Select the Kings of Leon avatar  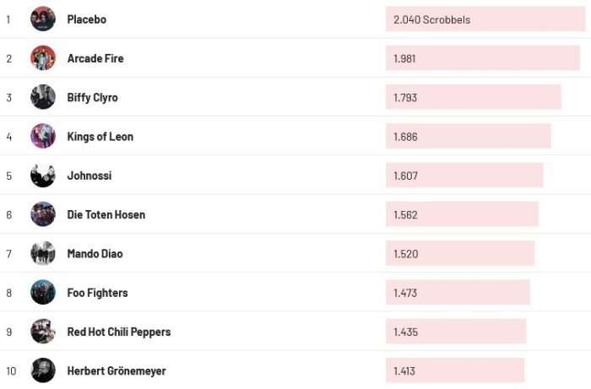coord(43,136)
